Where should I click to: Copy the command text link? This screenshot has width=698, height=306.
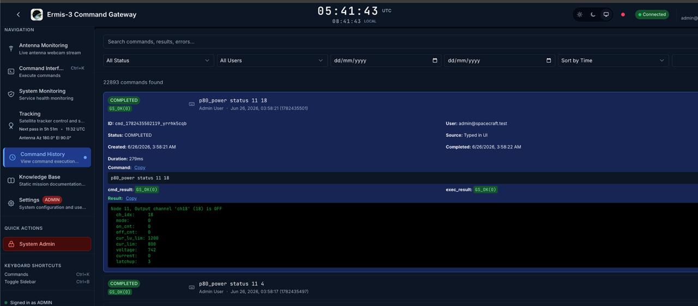140,168
